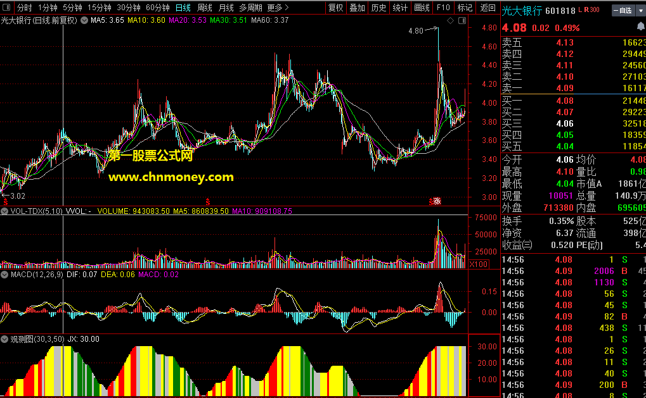
Task: Click the red S marker at chart bottom-left
Action: [x=5, y=202]
